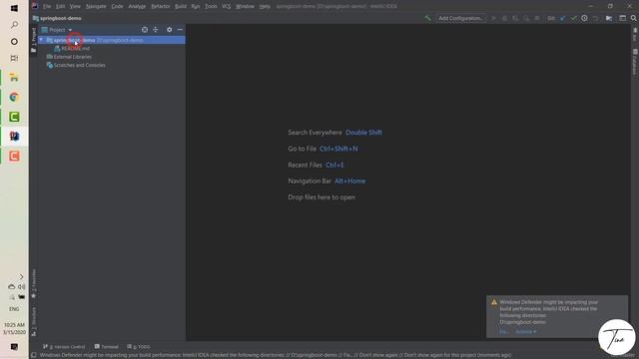Click the Locate/Scroll from Source target icon

click(145, 30)
